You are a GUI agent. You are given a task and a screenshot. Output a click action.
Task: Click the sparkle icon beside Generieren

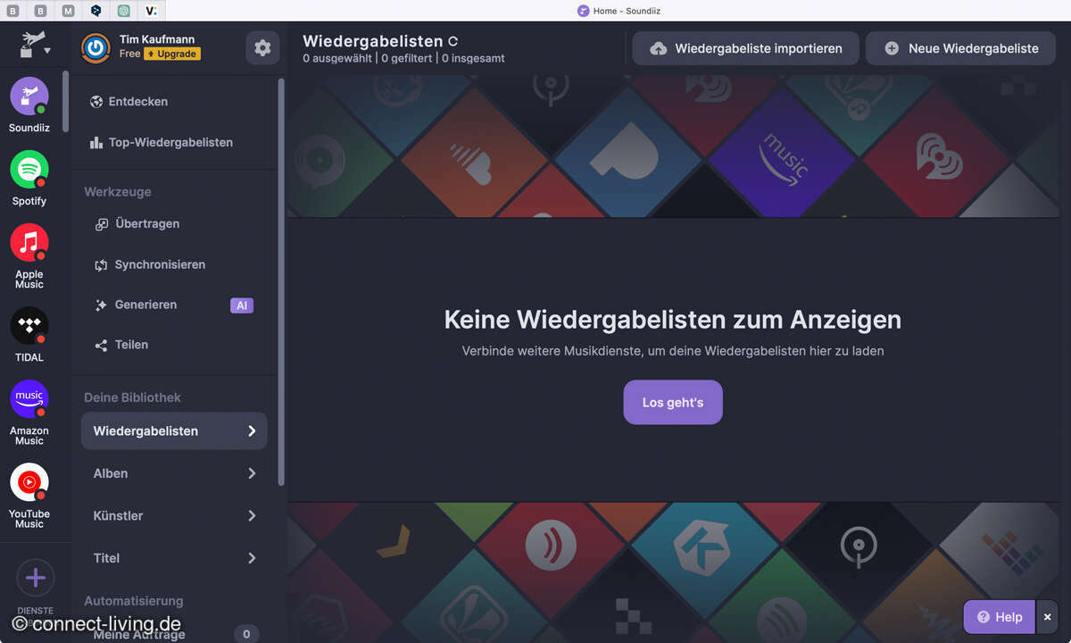tap(101, 305)
